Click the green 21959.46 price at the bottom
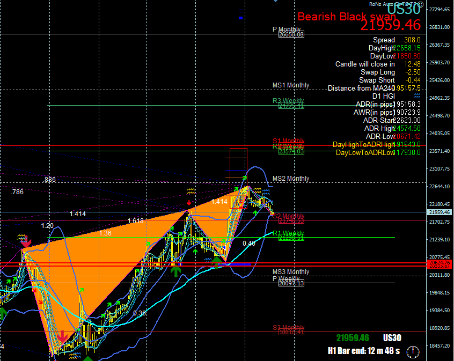The width and height of the screenshot is (454, 361). pos(353,338)
